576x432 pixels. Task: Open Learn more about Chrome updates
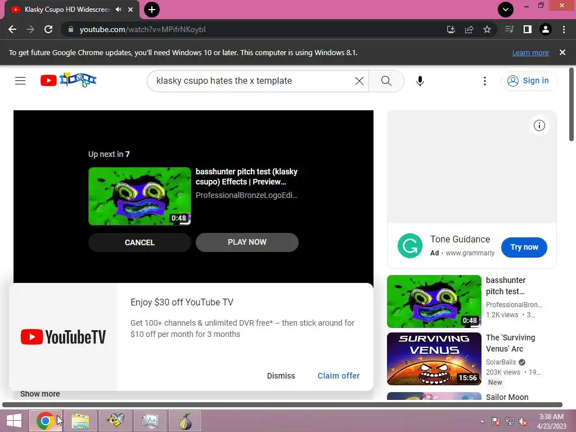[x=530, y=52]
